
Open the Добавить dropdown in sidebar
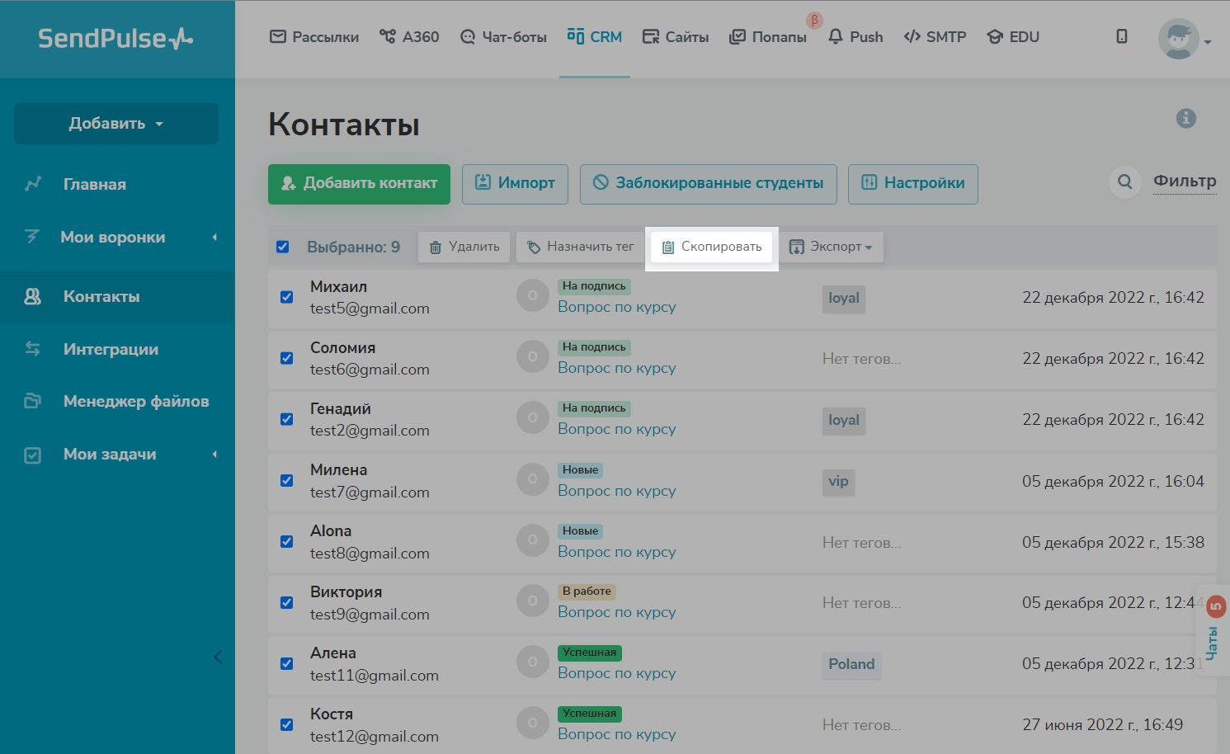coord(116,124)
